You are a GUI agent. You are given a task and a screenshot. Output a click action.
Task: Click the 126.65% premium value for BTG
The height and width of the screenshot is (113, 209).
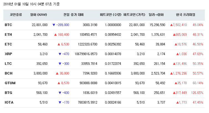(x=197, y=93)
